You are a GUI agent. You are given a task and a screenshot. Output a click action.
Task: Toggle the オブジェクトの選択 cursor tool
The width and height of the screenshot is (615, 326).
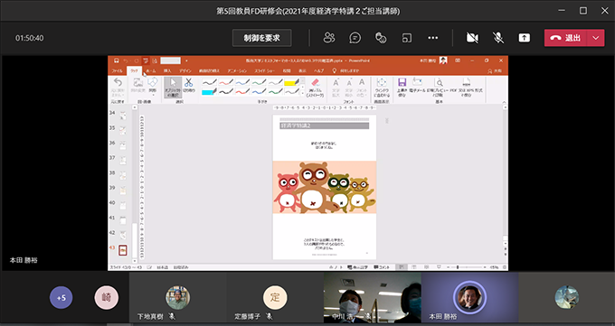(x=173, y=88)
